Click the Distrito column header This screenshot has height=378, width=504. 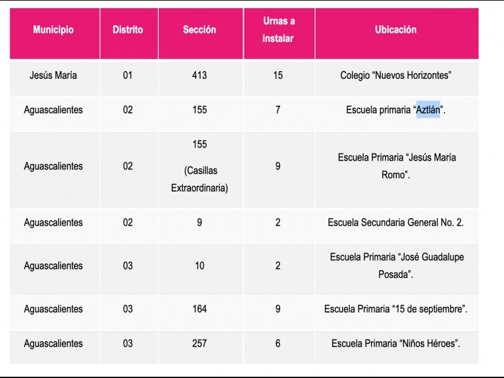click(x=128, y=30)
